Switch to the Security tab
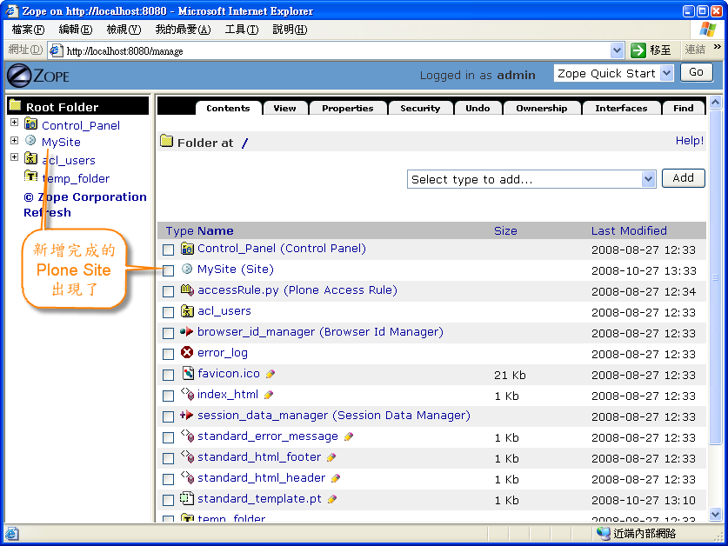This screenshot has height=546, width=728. click(420, 108)
